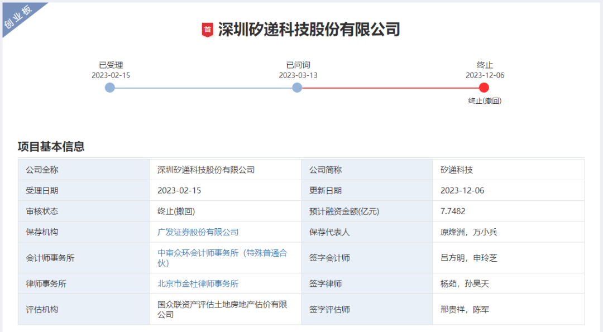
Task: Select the red 终止 timeline dot
Action: point(484,88)
